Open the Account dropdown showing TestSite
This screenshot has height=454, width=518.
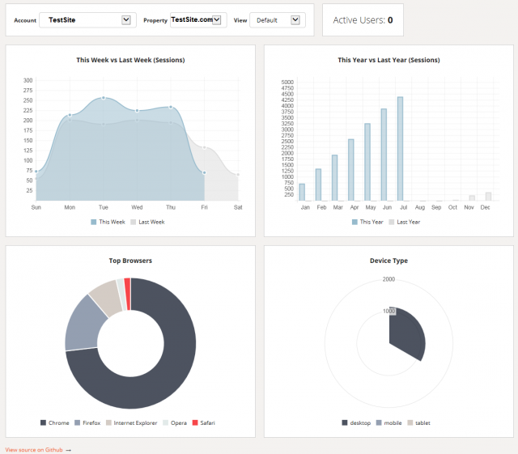coord(87,20)
